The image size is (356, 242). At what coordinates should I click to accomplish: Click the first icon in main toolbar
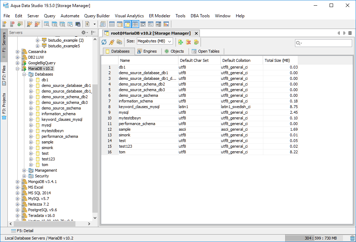[4, 24]
